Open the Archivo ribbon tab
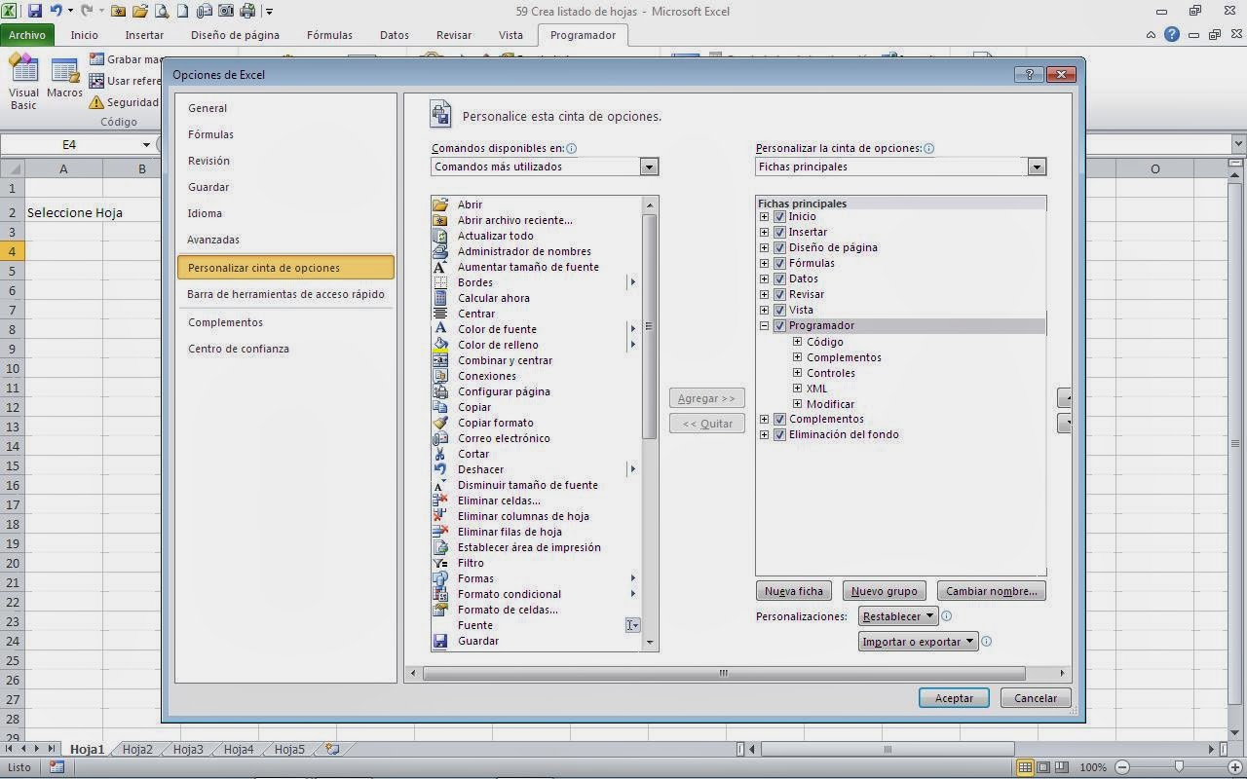Image resolution: width=1247 pixels, height=779 pixels. click(x=27, y=35)
